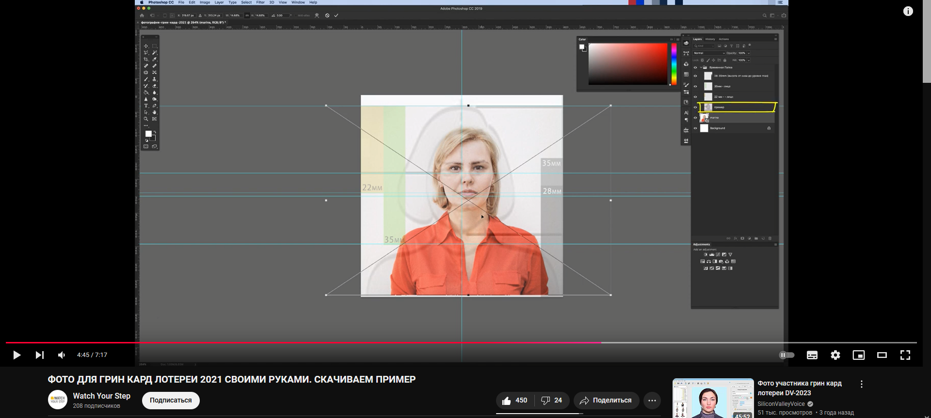Open the Fill value dropdown arrow
931x418 pixels.
pos(749,60)
